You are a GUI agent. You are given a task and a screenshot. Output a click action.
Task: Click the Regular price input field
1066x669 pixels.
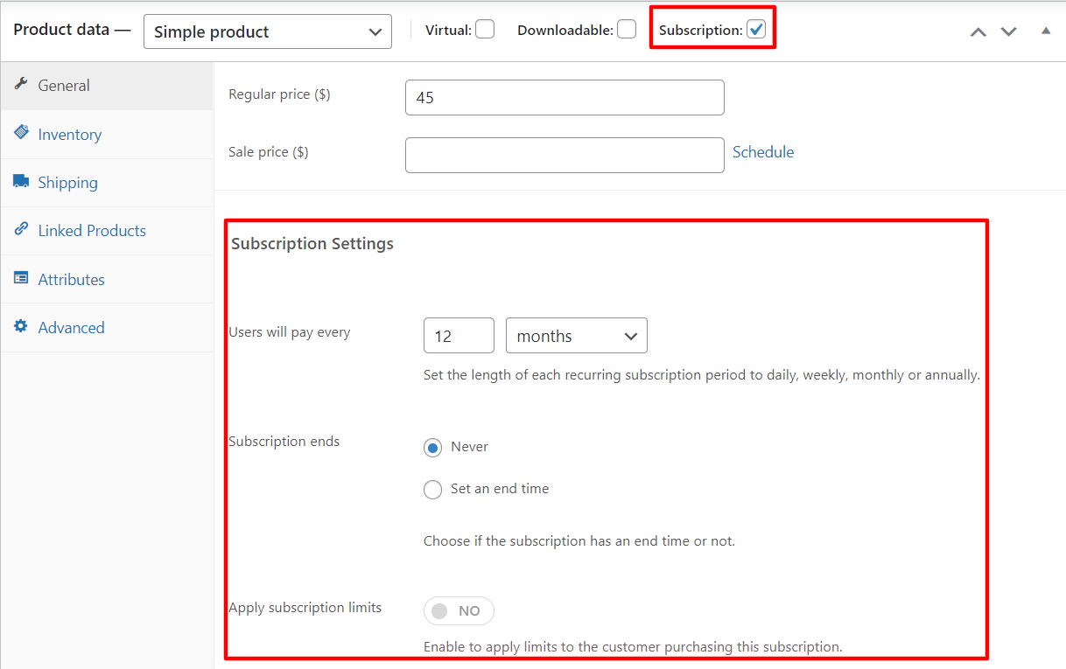[x=565, y=98]
